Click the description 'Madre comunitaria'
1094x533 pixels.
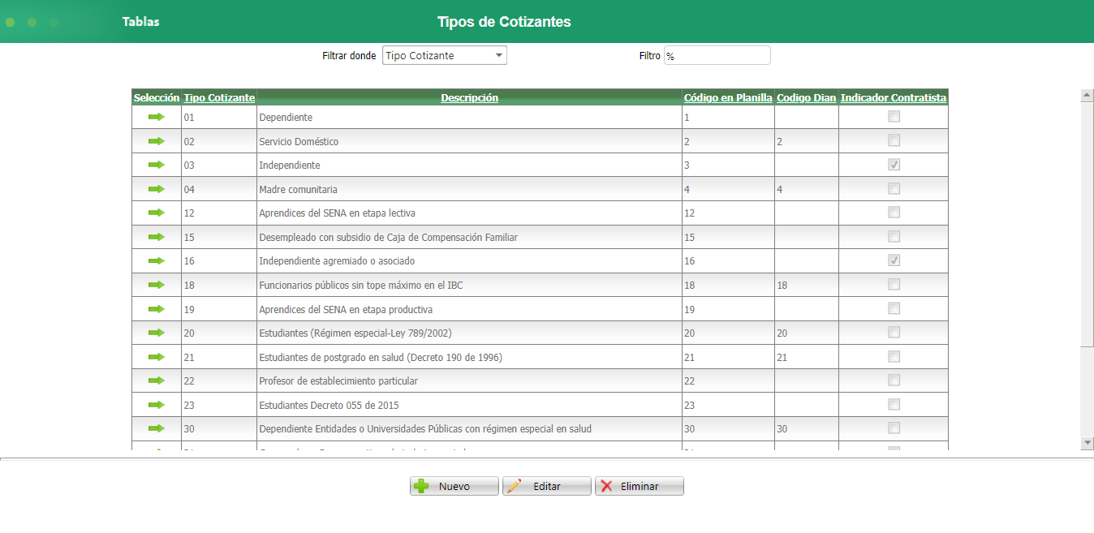point(298,190)
